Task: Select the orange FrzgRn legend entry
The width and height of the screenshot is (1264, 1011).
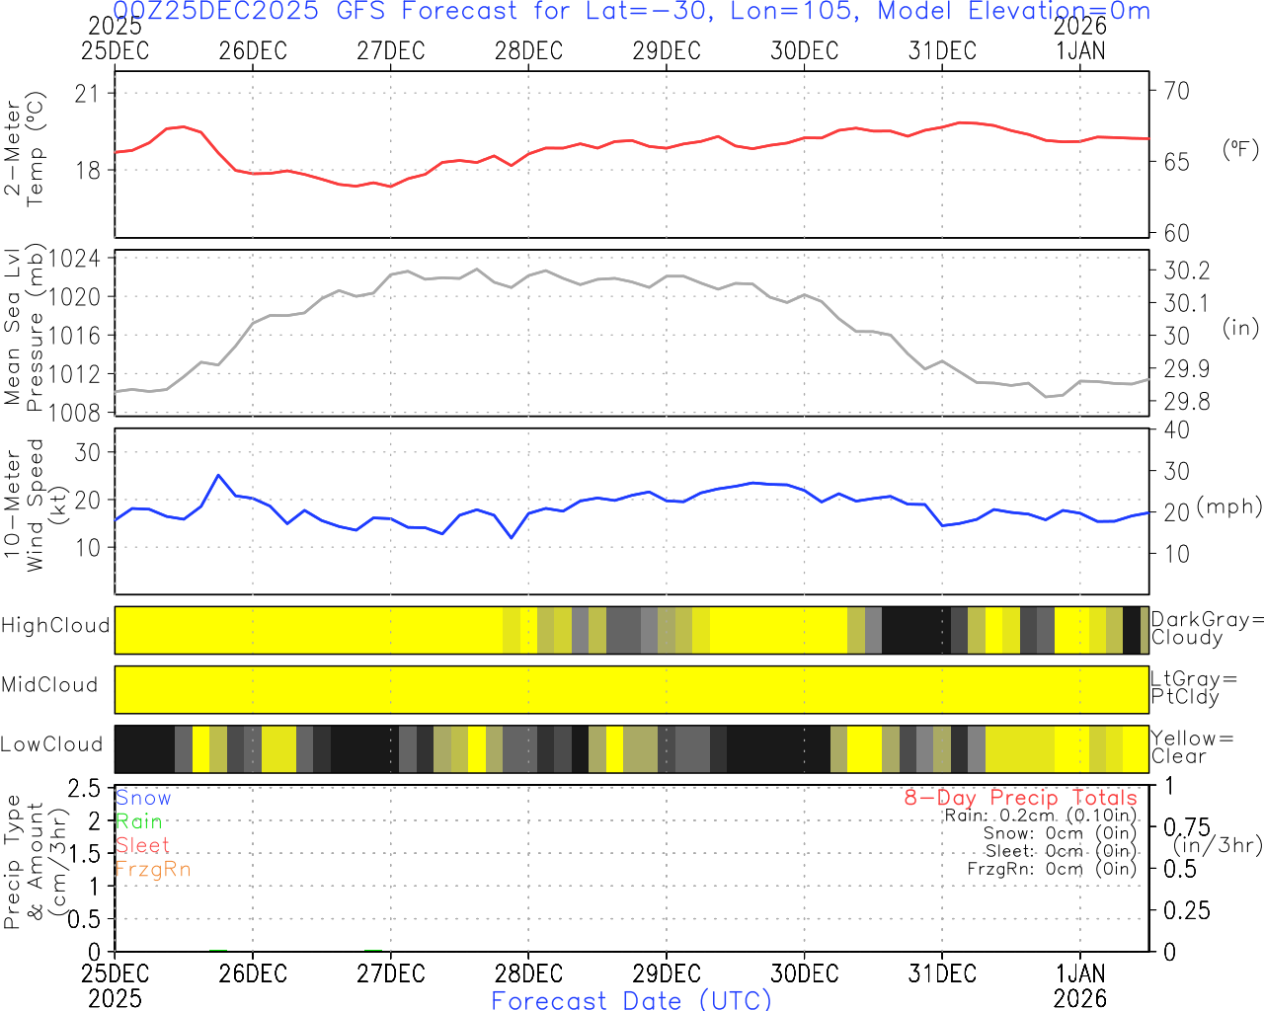Action: tap(153, 869)
